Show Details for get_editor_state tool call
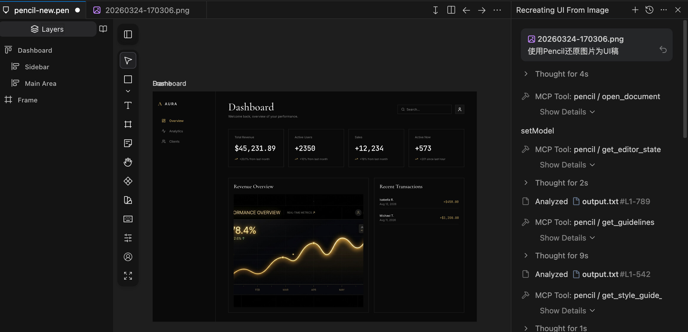 coord(567,165)
